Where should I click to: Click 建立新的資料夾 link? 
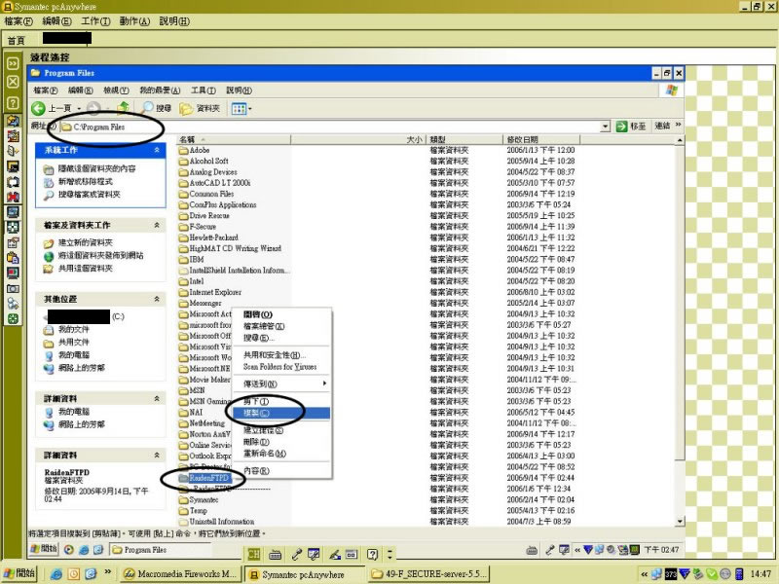click(86, 242)
